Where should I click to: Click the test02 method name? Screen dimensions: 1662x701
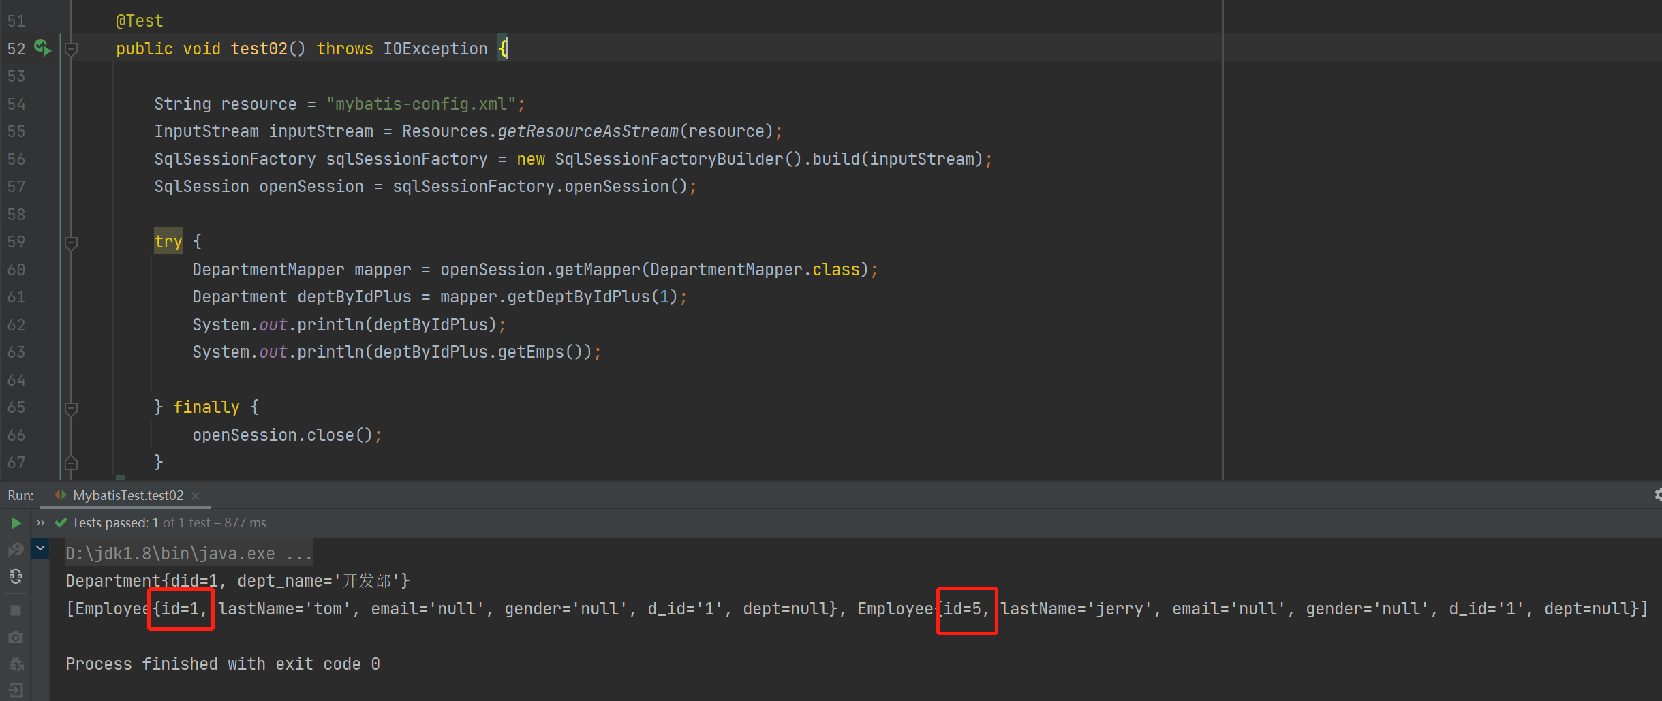click(259, 49)
